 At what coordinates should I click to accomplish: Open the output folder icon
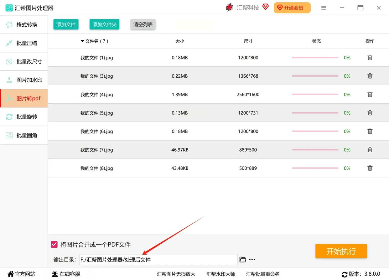[x=243, y=259]
